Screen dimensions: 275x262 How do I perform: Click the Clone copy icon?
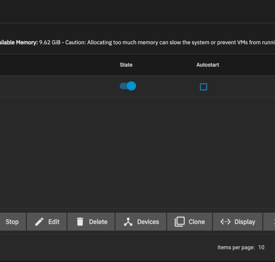(x=180, y=222)
